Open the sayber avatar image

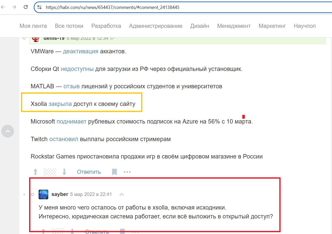point(43,194)
